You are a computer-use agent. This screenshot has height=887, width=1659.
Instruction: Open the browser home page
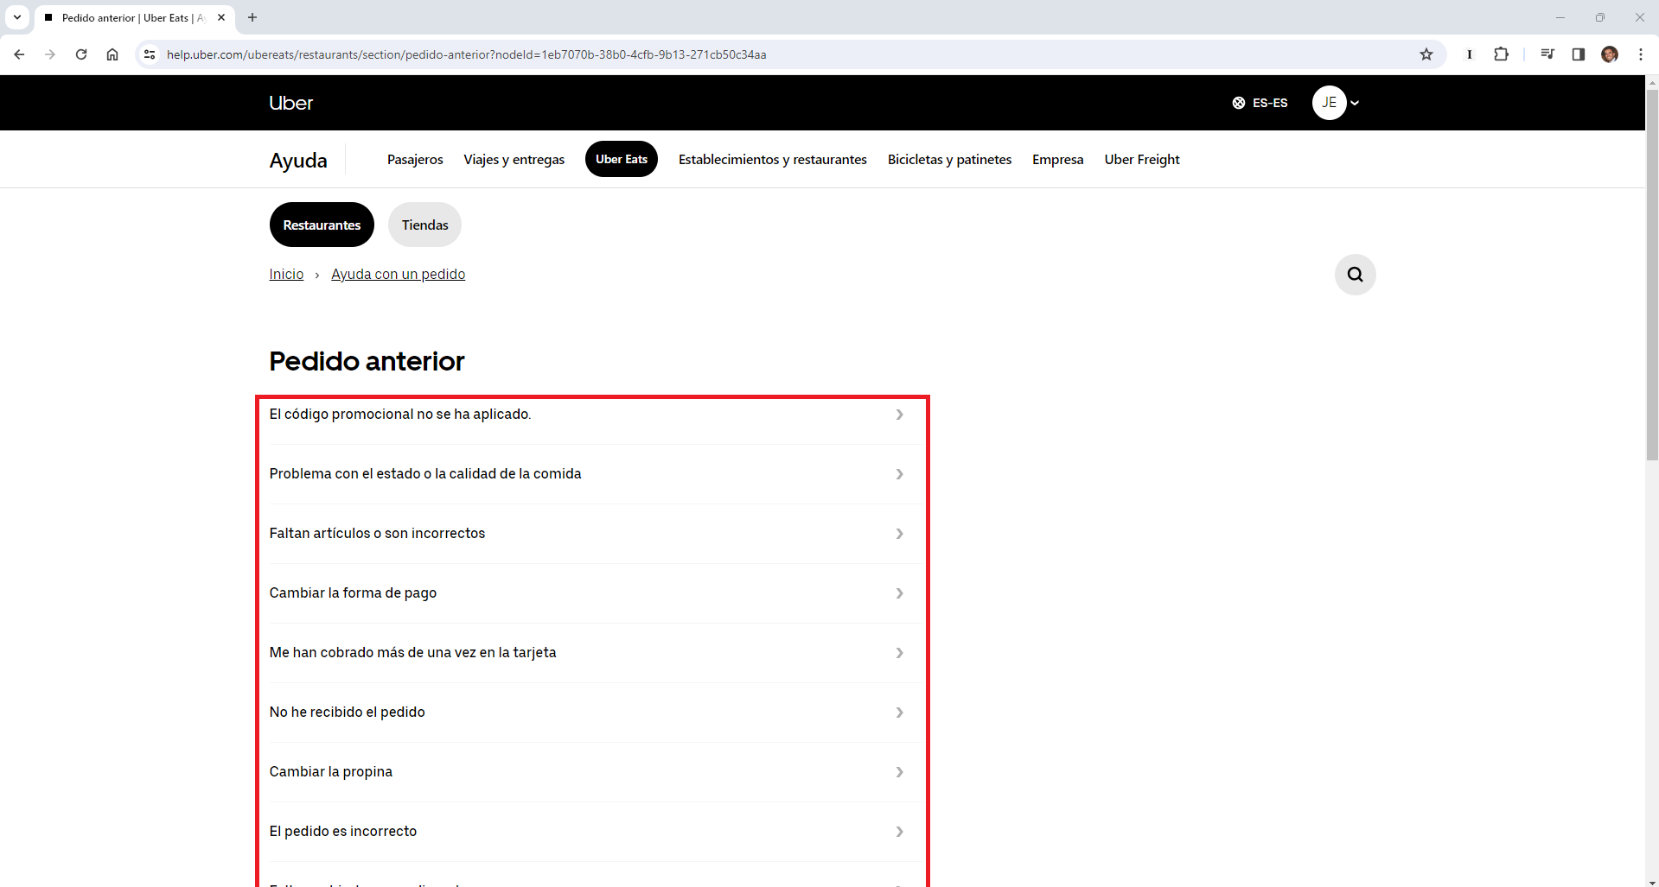[x=112, y=54]
